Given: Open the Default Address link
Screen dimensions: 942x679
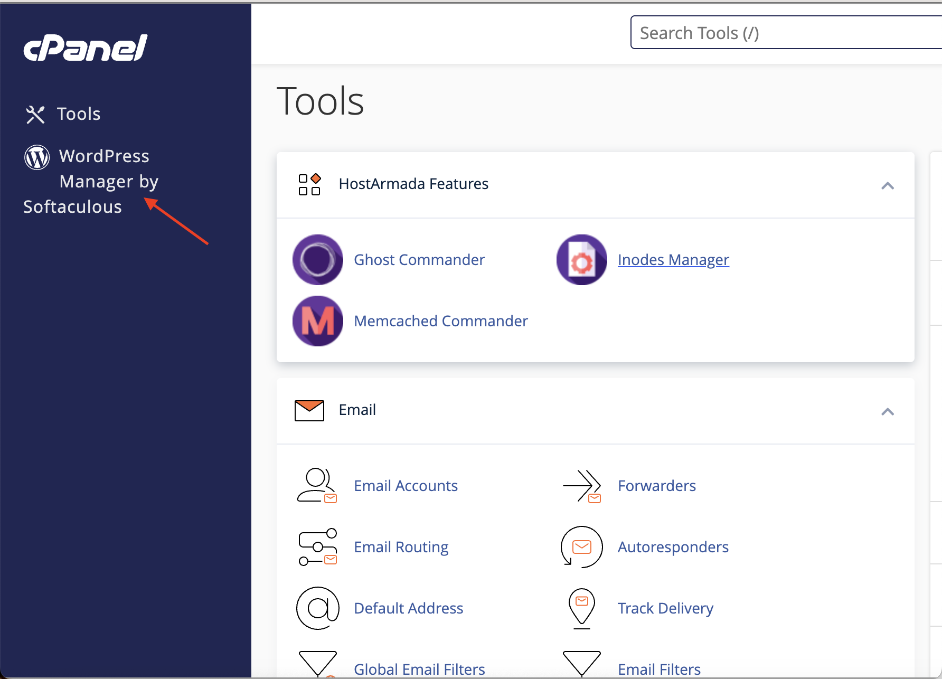Looking at the screenshot, I should (x=409, y=608).
